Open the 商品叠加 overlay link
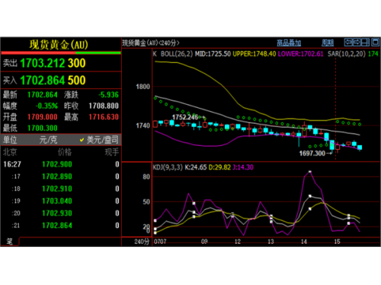This screenshot has width=381, height=285. 289,43
